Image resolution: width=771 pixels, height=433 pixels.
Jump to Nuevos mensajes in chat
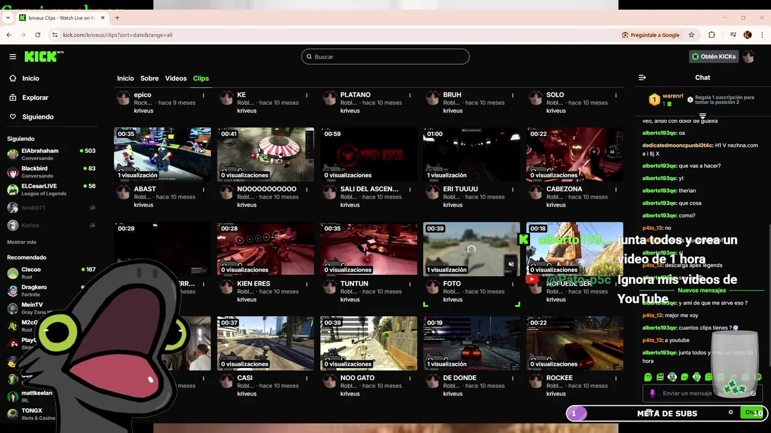(702, 290)
